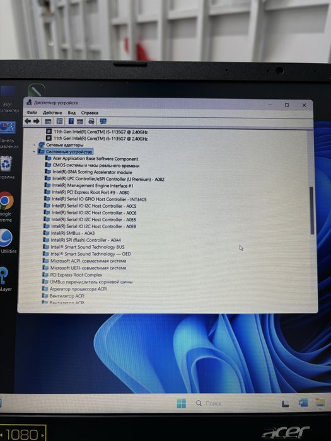Click device icon beside Intel(R) SPI (flash) Controller
The image size is (331, 441).
[46, 240]
